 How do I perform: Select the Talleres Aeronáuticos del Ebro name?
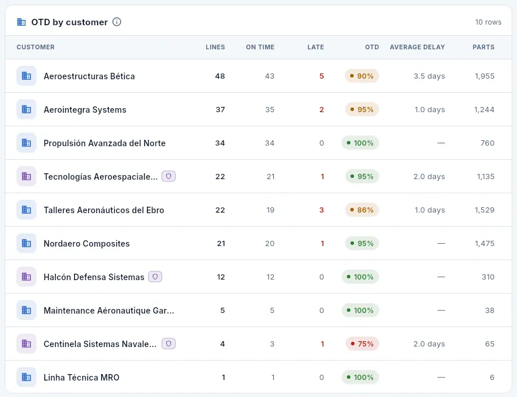104,210
